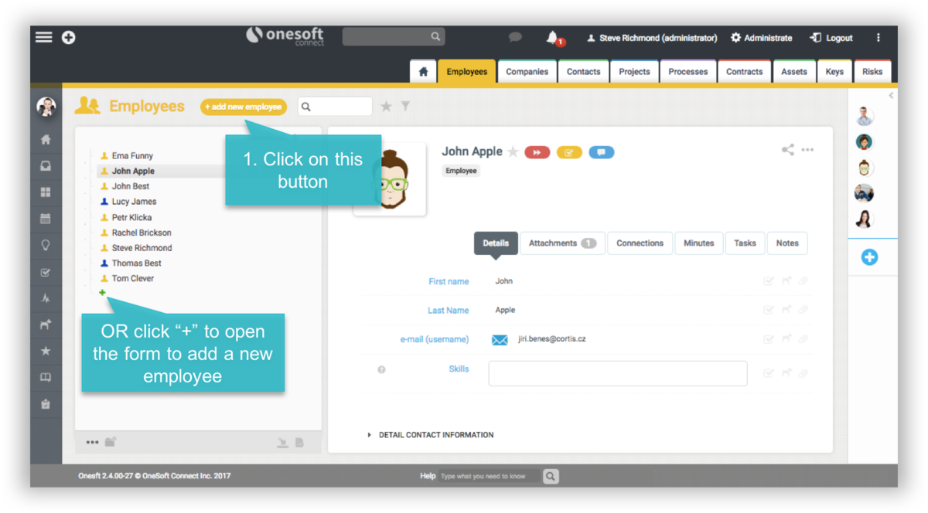This screenshot has height=513, width=928.
Task: Open the notifications bell
Action: pyautogui.click(x=552, y=37)
